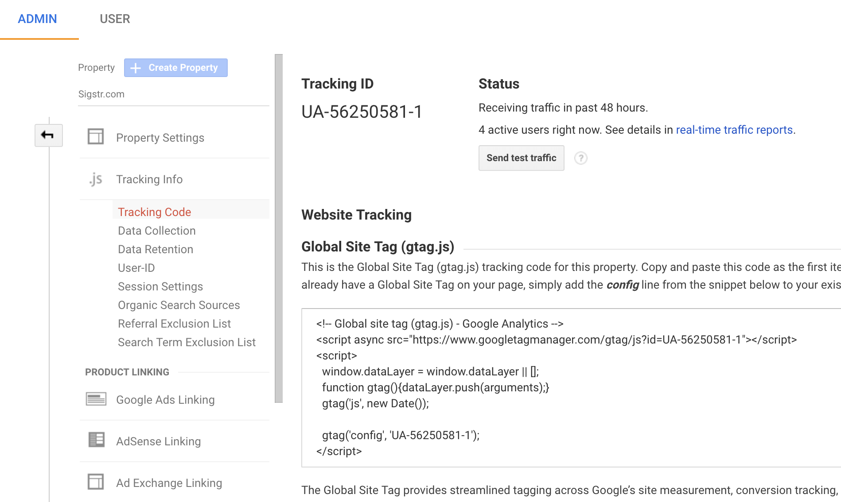This screenshot has width=841, height=502.
Task: Open AdSense Linking
Action: coord(158,441)
